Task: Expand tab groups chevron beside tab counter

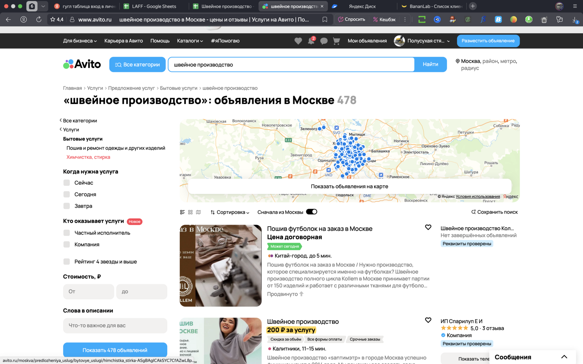Action: pos(43,6)
